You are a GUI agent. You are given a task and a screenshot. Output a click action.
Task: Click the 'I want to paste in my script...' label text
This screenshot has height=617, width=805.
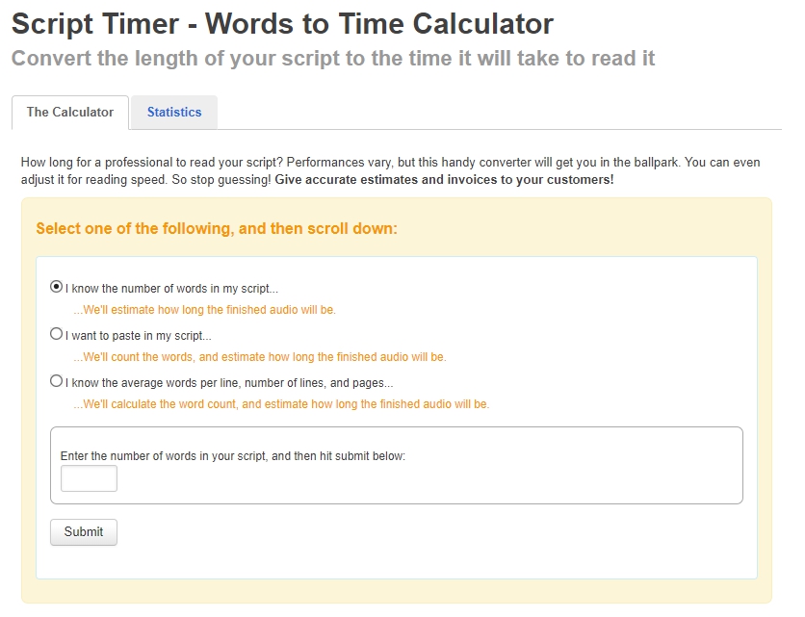click(138, 335)
